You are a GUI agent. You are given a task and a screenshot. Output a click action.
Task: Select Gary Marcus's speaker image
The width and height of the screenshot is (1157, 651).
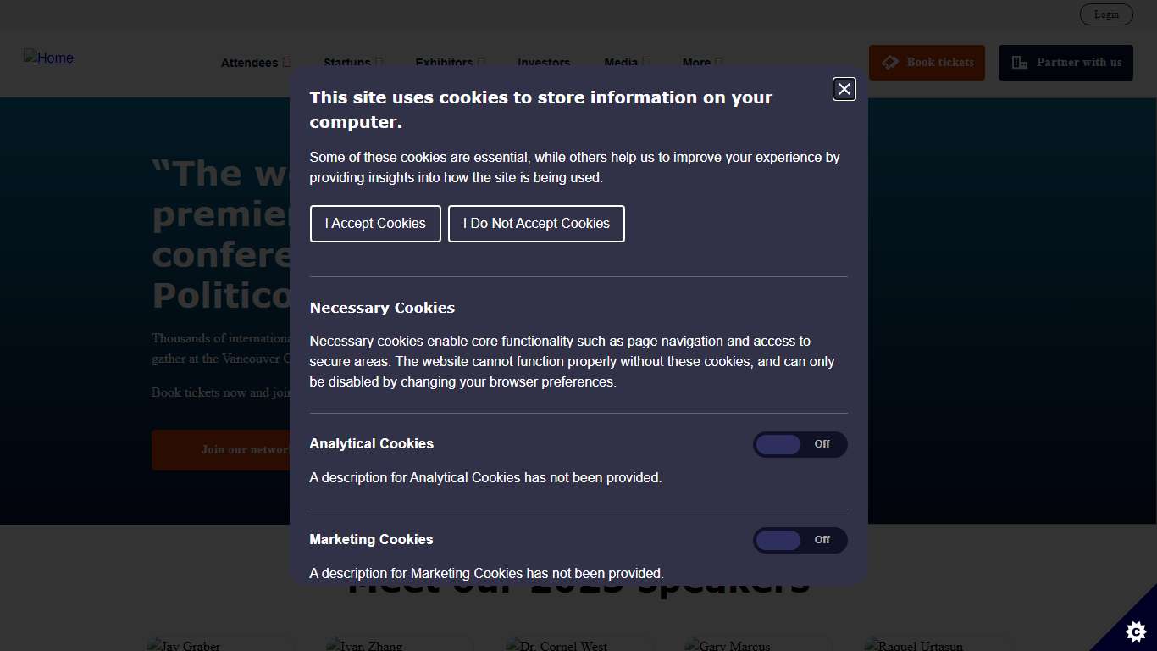point(728,645)
